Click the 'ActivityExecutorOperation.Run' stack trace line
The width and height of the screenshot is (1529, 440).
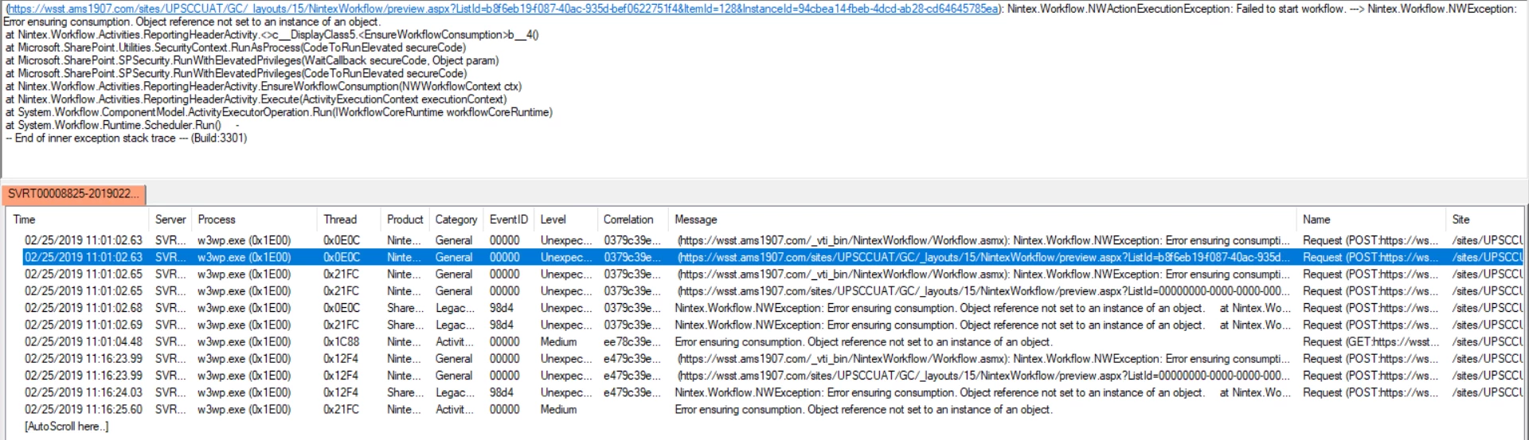[279, 112]
